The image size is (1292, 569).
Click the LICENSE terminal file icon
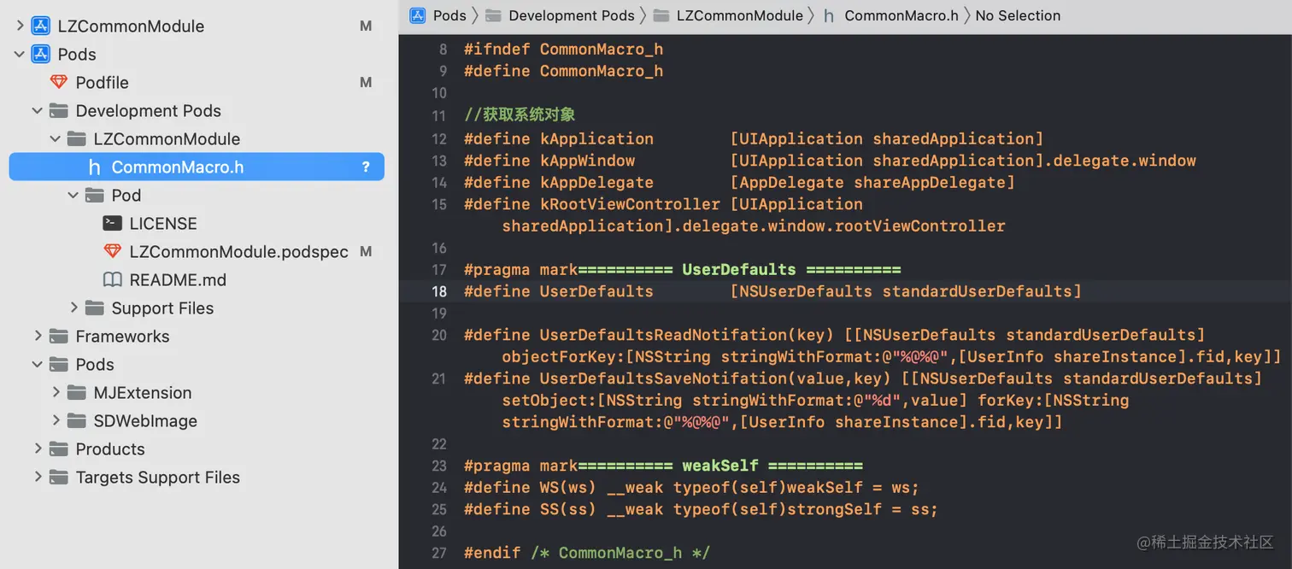(x=112, y=223)
